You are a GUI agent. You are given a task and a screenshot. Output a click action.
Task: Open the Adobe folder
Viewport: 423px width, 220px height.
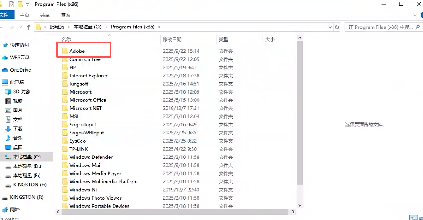pyautogui.click(x=77, y=51)
